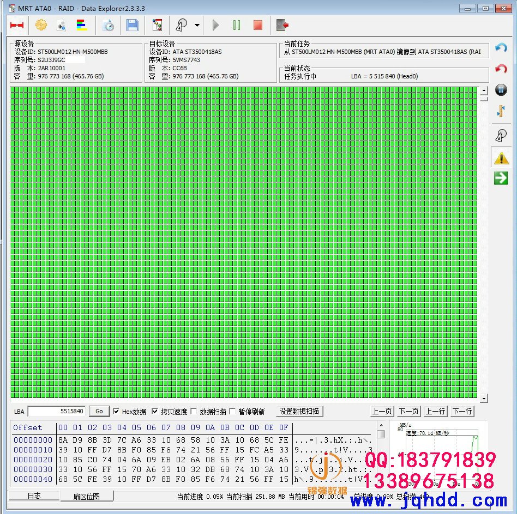This screenshot has height=514, width=517.
Task: Stop task with red stop button
Action: [258, 25]
